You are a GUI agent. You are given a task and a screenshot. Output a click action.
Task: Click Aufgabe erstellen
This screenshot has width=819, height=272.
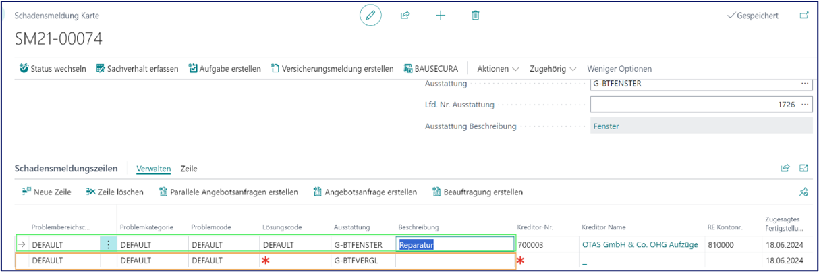225,69
